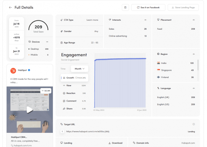Open the Month time dropdown

pos(79,69)
